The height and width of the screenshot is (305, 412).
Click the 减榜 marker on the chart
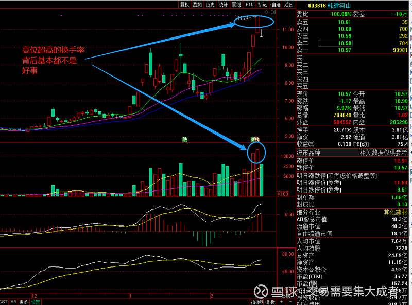tap(254, 139)
